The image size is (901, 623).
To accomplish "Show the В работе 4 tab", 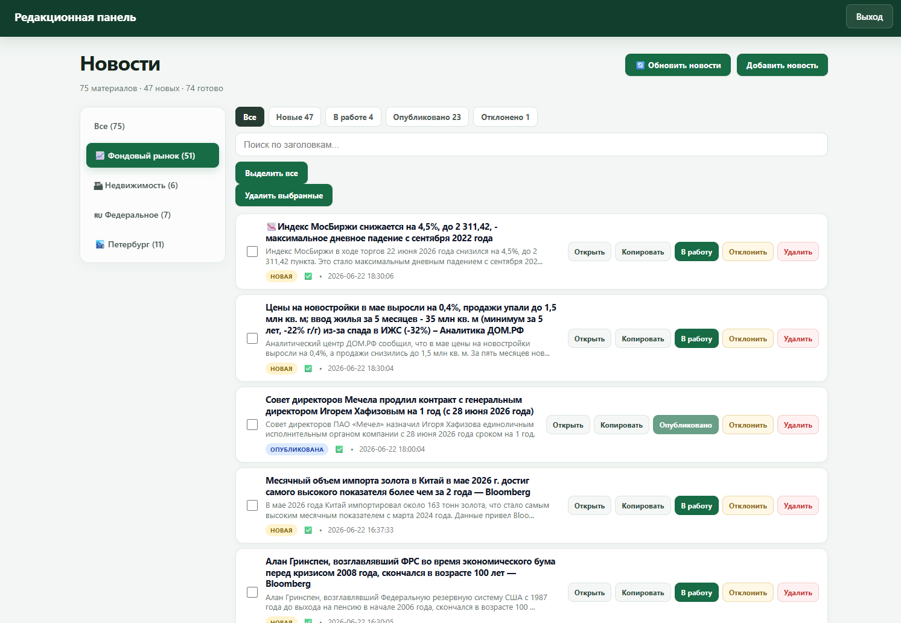I will point(353,117).
